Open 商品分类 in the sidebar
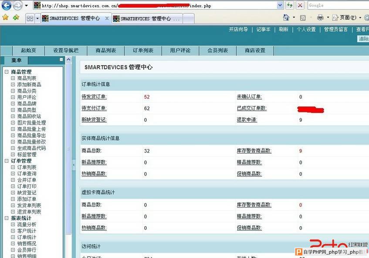 pyautogui.click(x=27, y=91)
